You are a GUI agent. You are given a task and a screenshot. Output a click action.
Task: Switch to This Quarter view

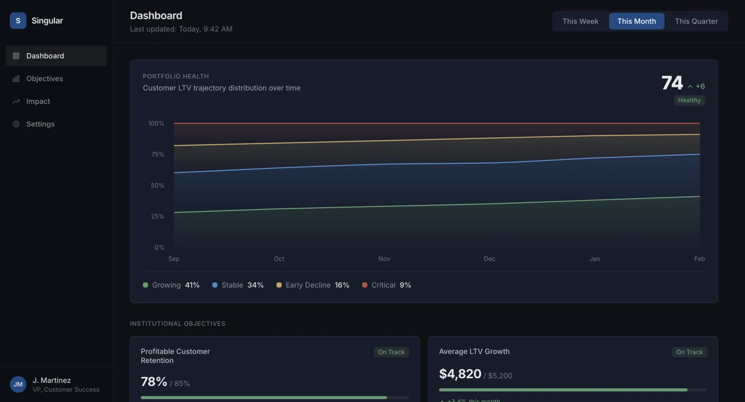[696, 21]
